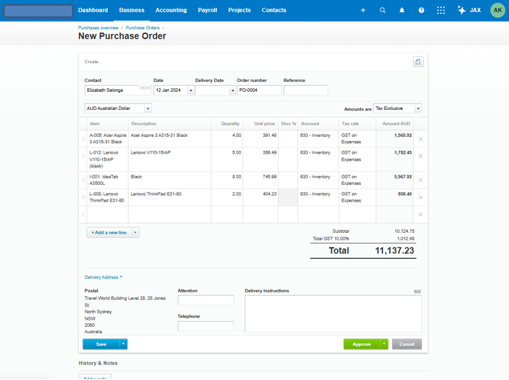Open the apps grid menu icon

(x=441, y=11)
